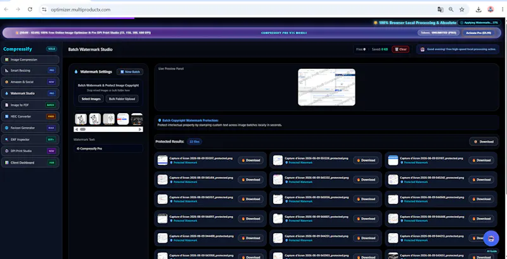The width and height of the screenshot is (507, 259).
Task: Click the result thumbnail for 051107_protected.png
Action: click(x=393, y=160)
